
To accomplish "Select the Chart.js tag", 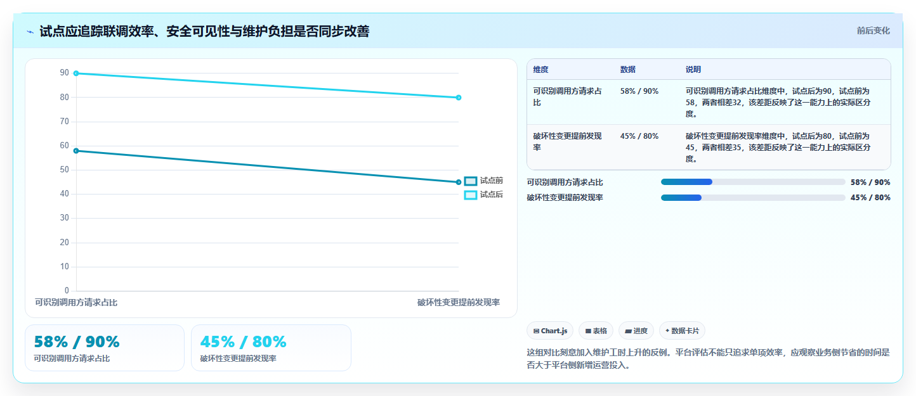I will pyautogui.click(x=550, y=331).
